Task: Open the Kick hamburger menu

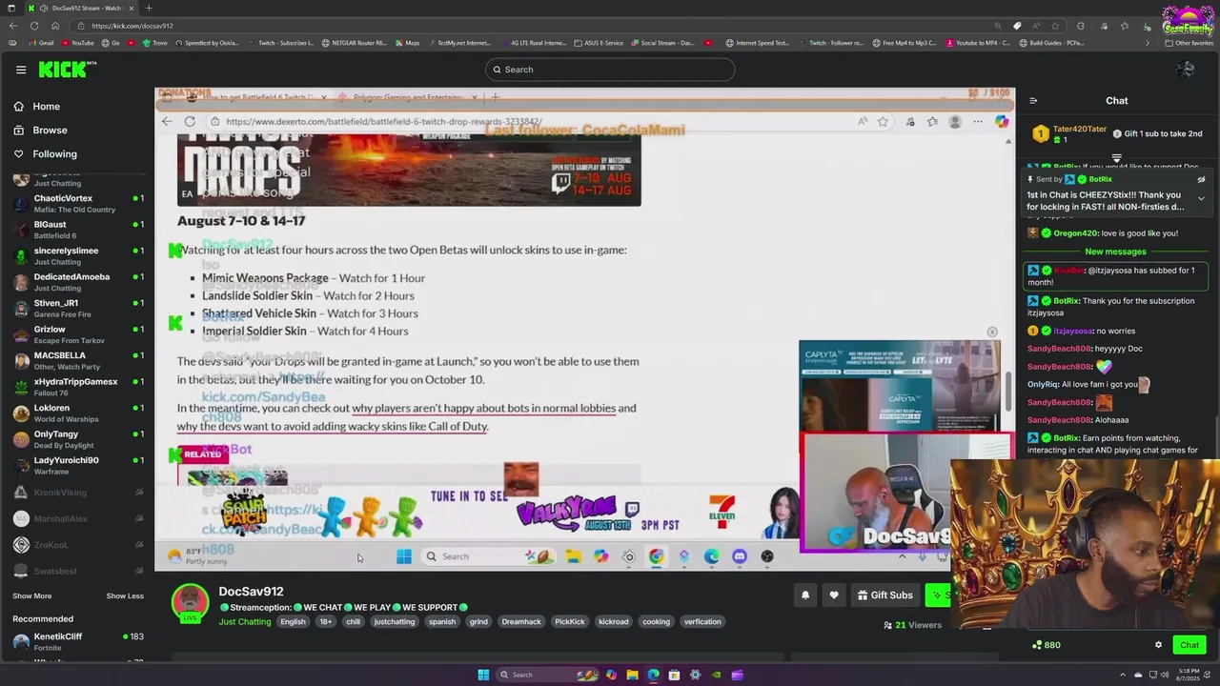Action: (21, 70)
